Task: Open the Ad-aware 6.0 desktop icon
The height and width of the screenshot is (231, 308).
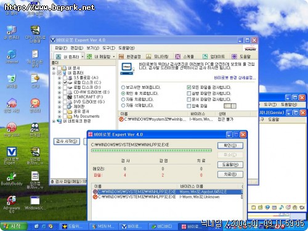Action: point(12,201)
